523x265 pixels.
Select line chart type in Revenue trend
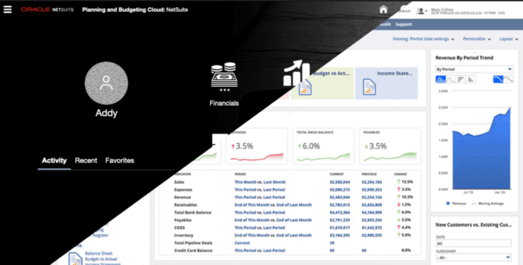[451, 79]
